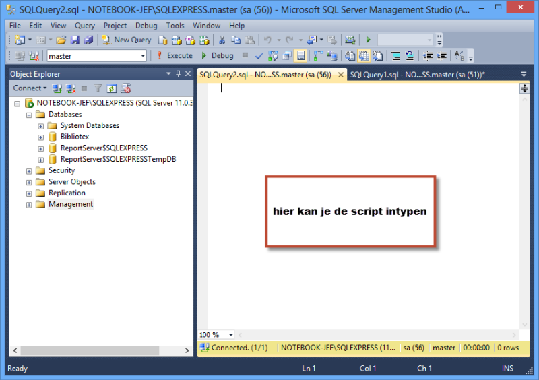This screenshot has width=539, height=380.
Task: Toggle Include Client Statistics
Action: click(x=332, y=56)
